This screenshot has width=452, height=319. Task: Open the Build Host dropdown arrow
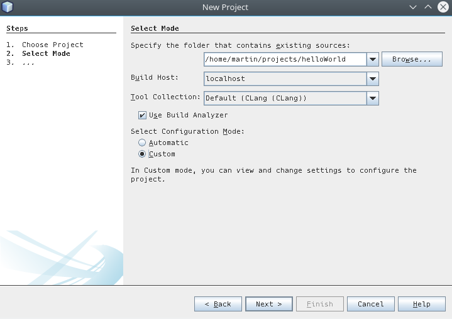tap(373, 79)
